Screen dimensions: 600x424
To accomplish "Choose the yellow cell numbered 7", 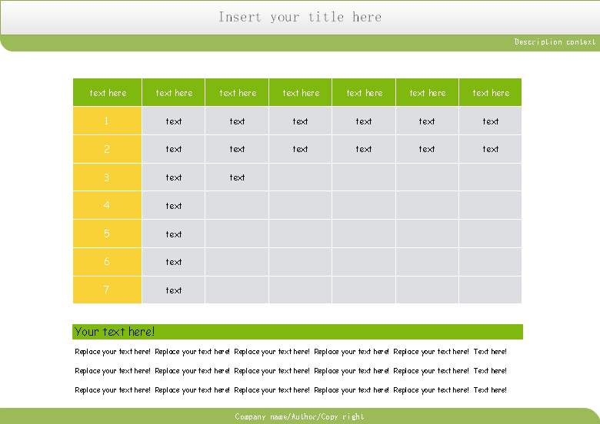I will [x=107, y=290].
